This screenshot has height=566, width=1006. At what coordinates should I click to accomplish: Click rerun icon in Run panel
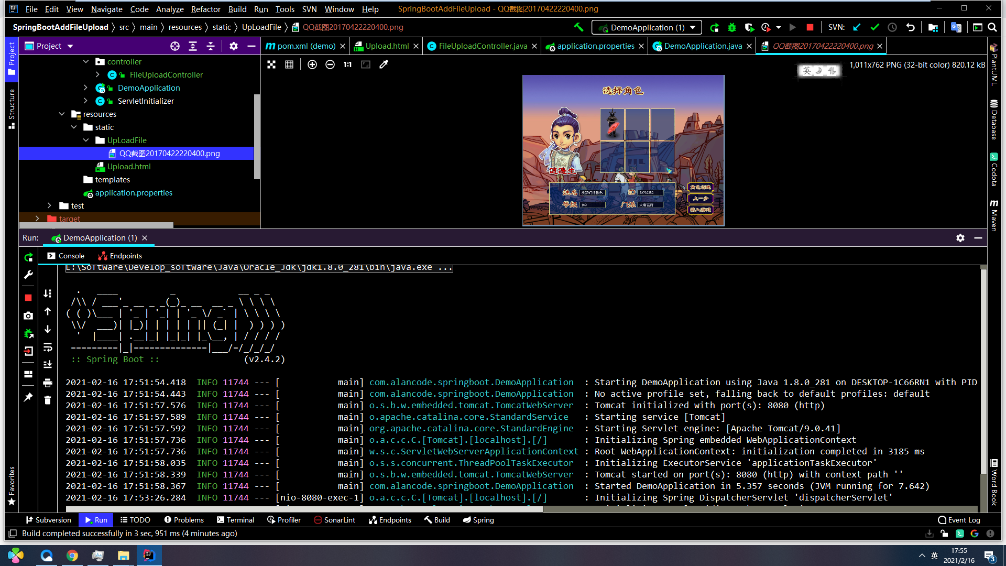click(28, 257)
